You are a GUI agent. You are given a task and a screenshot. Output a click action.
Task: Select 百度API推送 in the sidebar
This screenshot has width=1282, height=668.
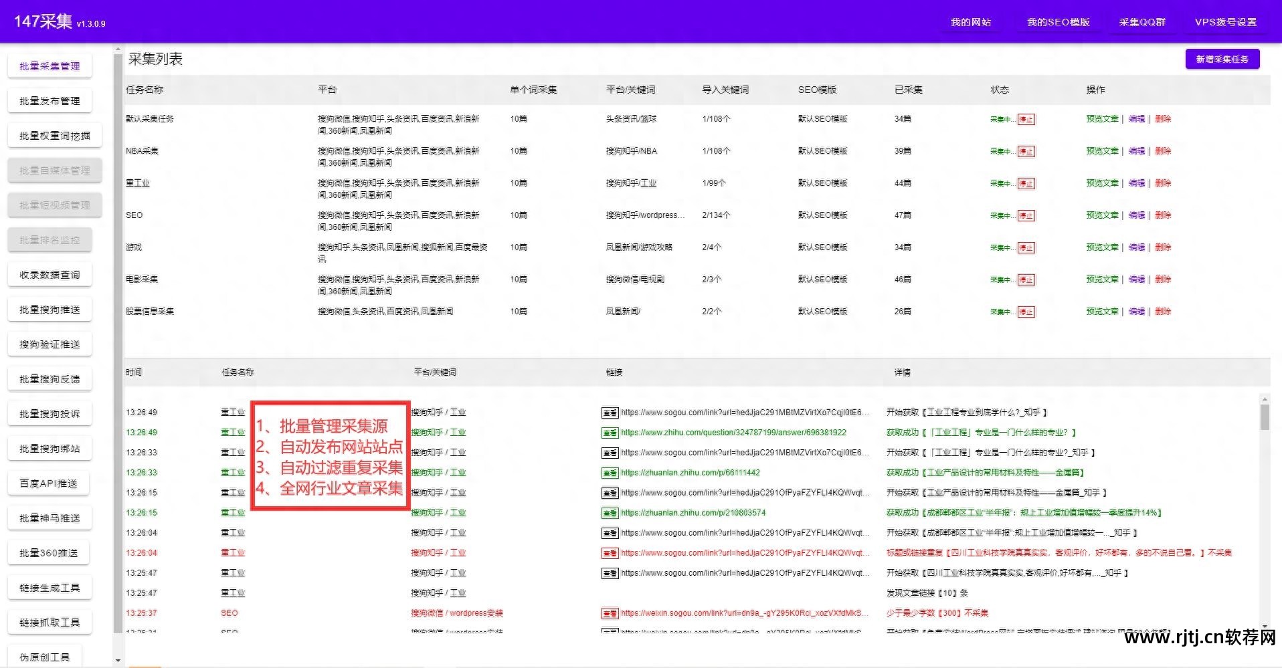pyautogui.click(x=48, y=483)
